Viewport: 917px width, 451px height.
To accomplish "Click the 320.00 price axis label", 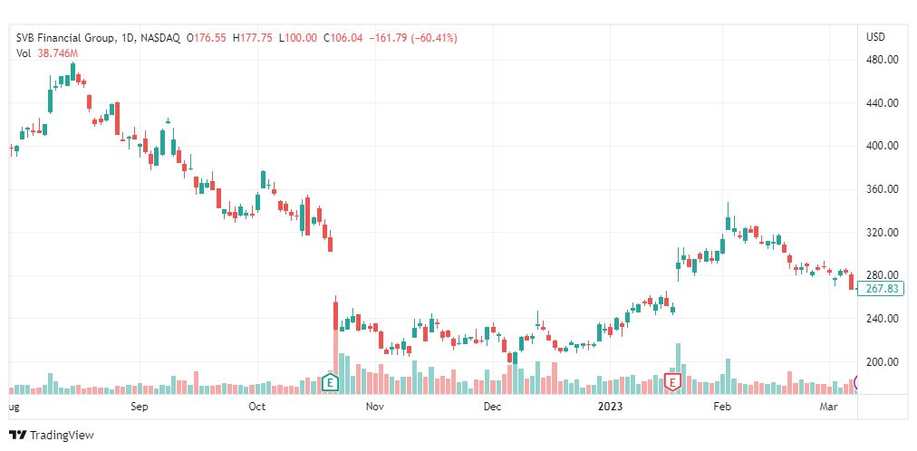I will point(883,233).
